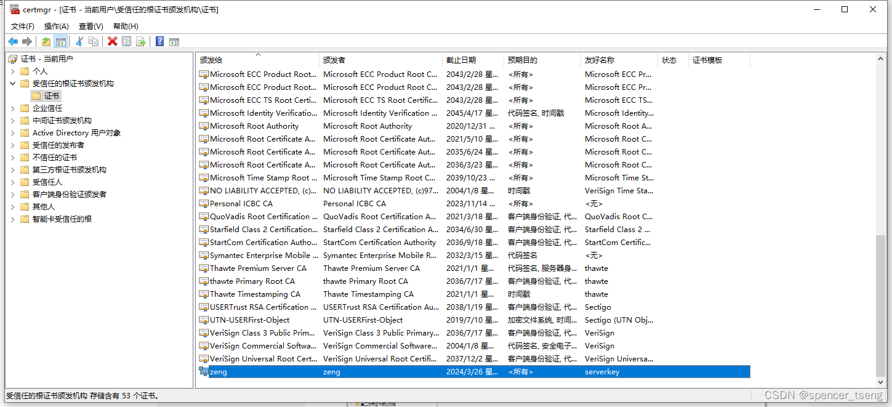
Task: Expand the 智能卡受信任的根 node
Action: click(x=12, y=219)
